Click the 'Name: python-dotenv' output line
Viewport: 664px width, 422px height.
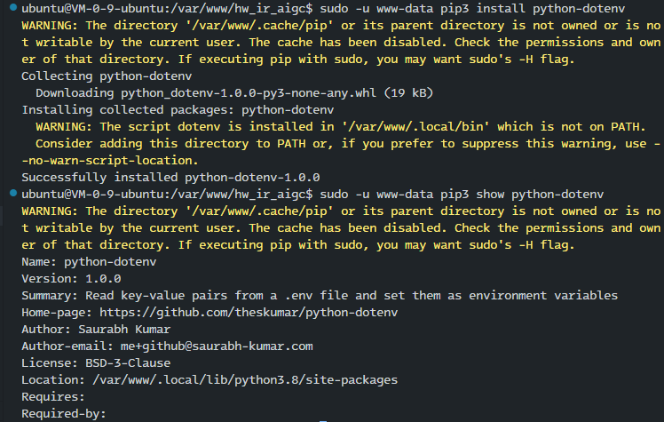(89, 262)
